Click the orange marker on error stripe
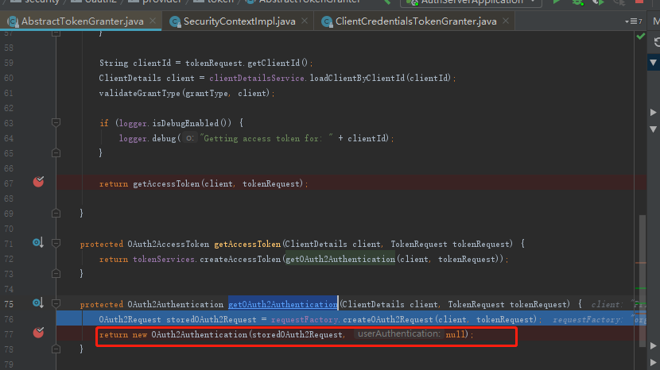The image size is (660, 370). (x=640, y=263)
